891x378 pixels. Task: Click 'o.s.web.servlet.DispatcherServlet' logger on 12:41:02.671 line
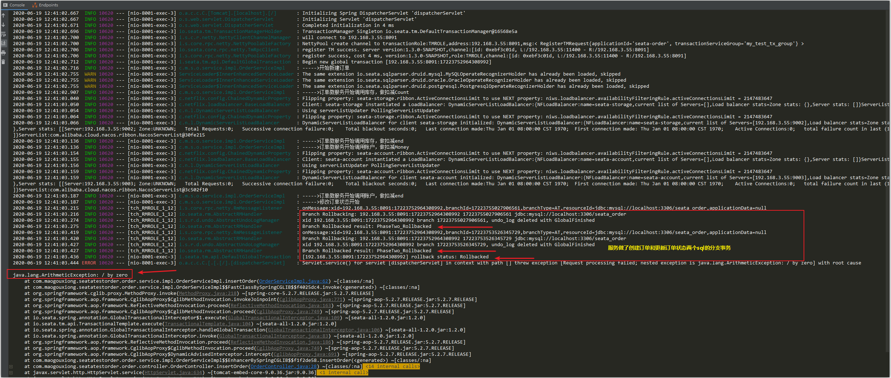226,25
